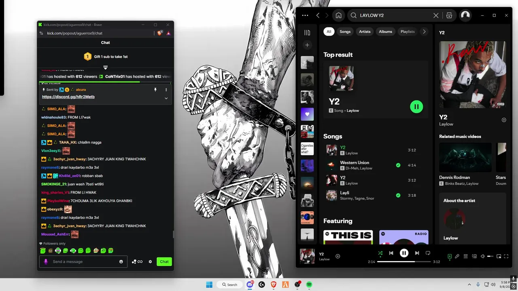
Task: Select the All filter chip
Action: (x=329, y=32)
